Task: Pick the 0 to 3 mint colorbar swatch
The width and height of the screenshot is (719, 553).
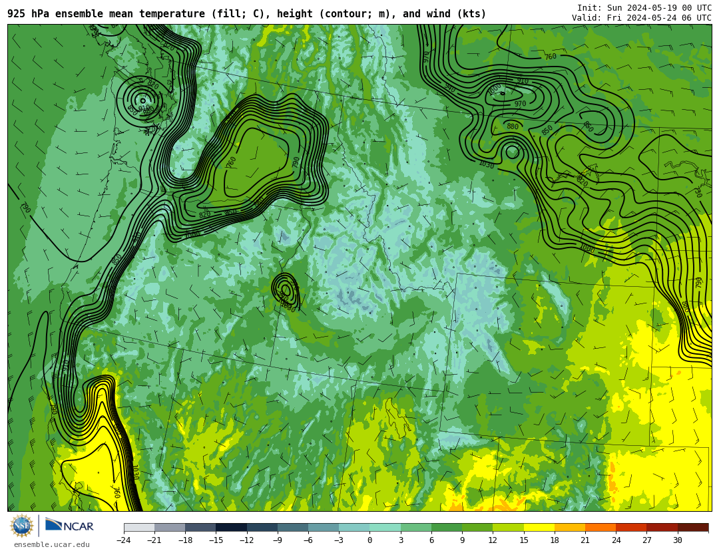Action: coord(385,527)
